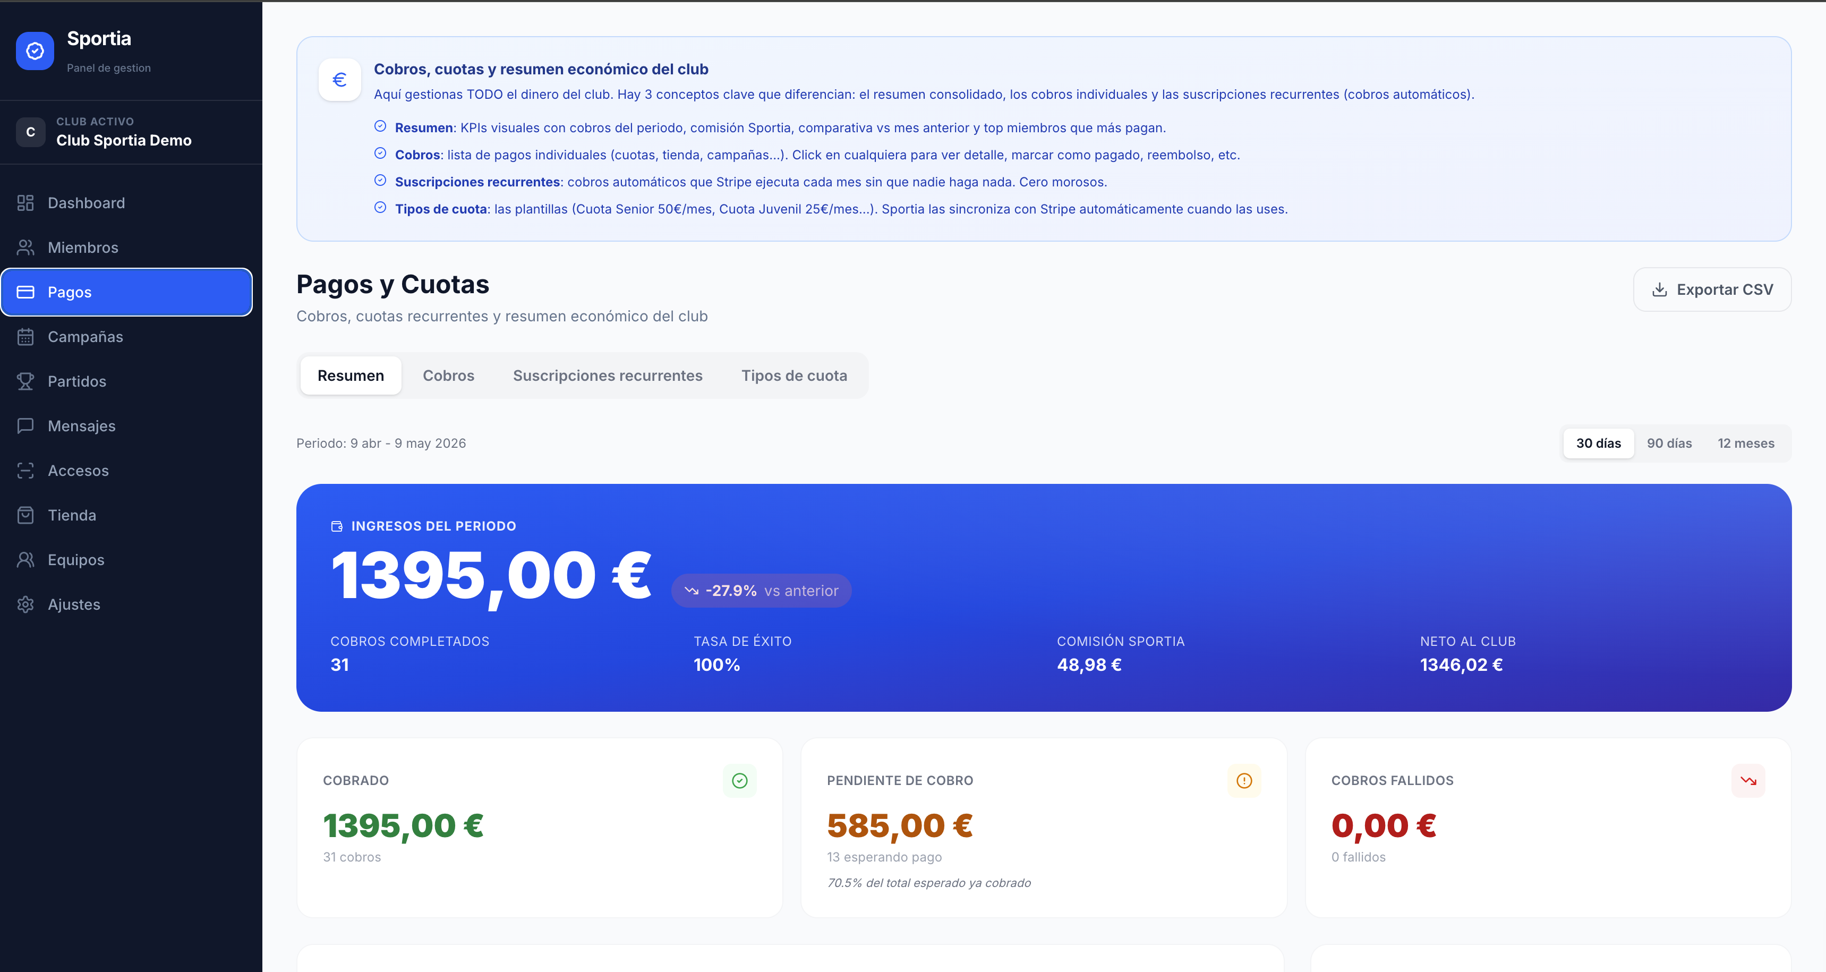
Task: Expand the Club Sportia Demo club selector
Action: pyautogui.click(x=131, y=132)
